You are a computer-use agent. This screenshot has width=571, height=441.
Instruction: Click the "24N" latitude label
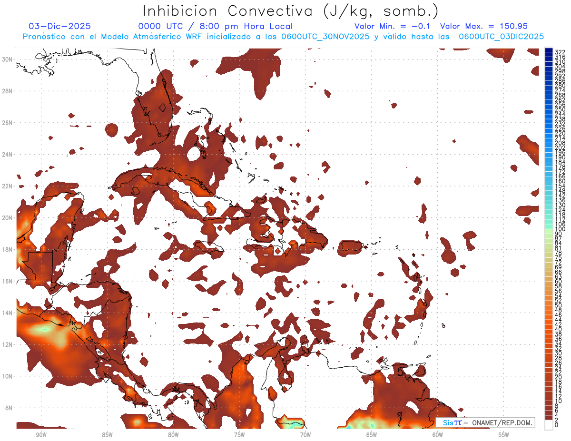pos(8,154)
